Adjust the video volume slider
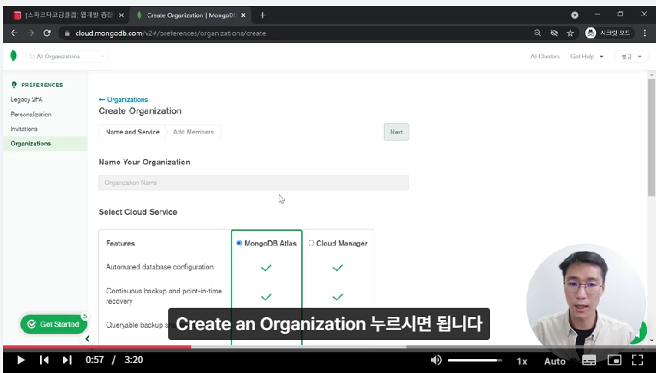This screenshot has height=373, width=656. point(475,360)
